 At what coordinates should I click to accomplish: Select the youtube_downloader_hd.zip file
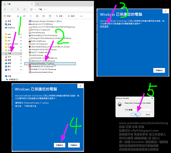tap(41, 72)
